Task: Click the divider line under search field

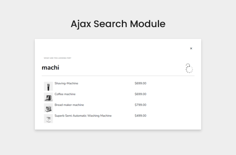Action: [x=118, y=76]
